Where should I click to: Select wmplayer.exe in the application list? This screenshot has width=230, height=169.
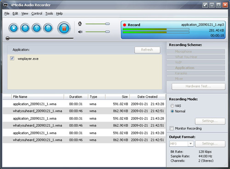coord(28,59)
